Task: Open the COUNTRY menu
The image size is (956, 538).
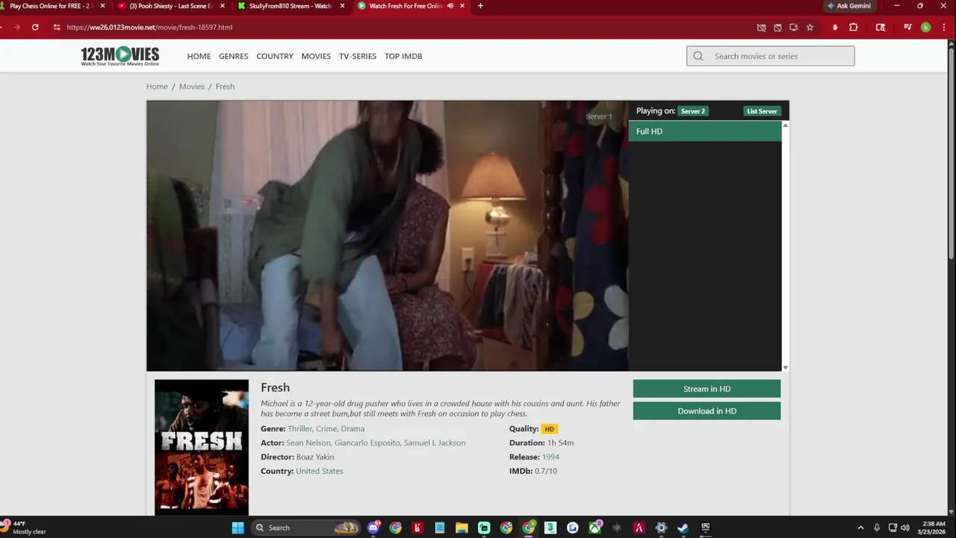Action: coord(275,56)
